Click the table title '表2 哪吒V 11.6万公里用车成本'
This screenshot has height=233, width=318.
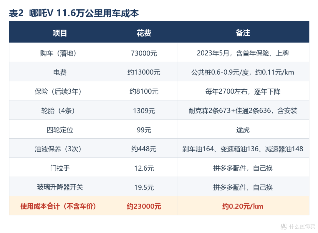pyautogui.click(x=74, y=13)
